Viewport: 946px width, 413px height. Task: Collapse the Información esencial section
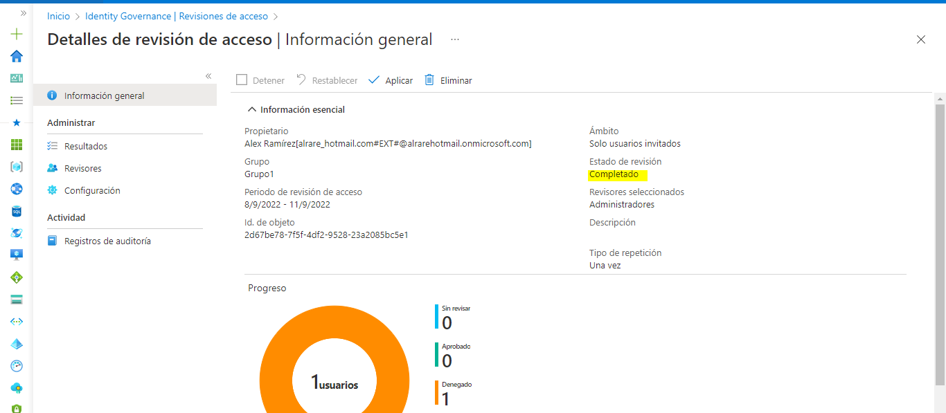252,109
